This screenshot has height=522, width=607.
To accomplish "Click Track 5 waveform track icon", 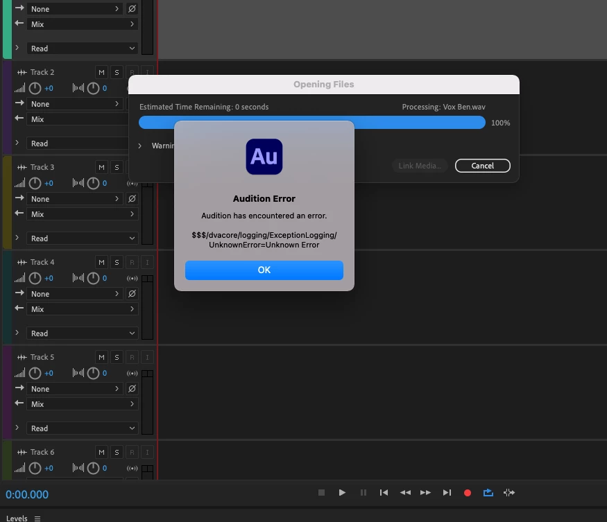I will [22, 357].
